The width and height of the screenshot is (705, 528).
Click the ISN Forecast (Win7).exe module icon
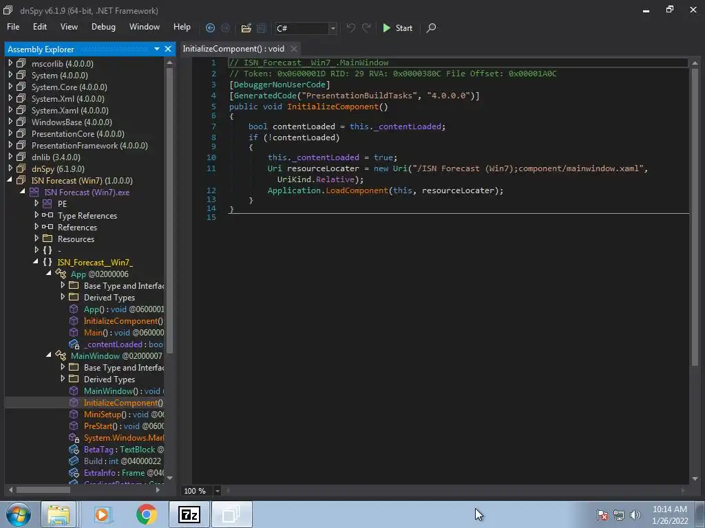tap(34, 192)
